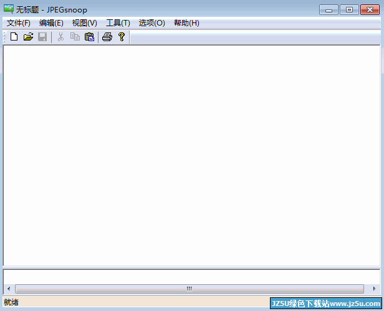Open the 工具(T) menu

coord(118,23)
